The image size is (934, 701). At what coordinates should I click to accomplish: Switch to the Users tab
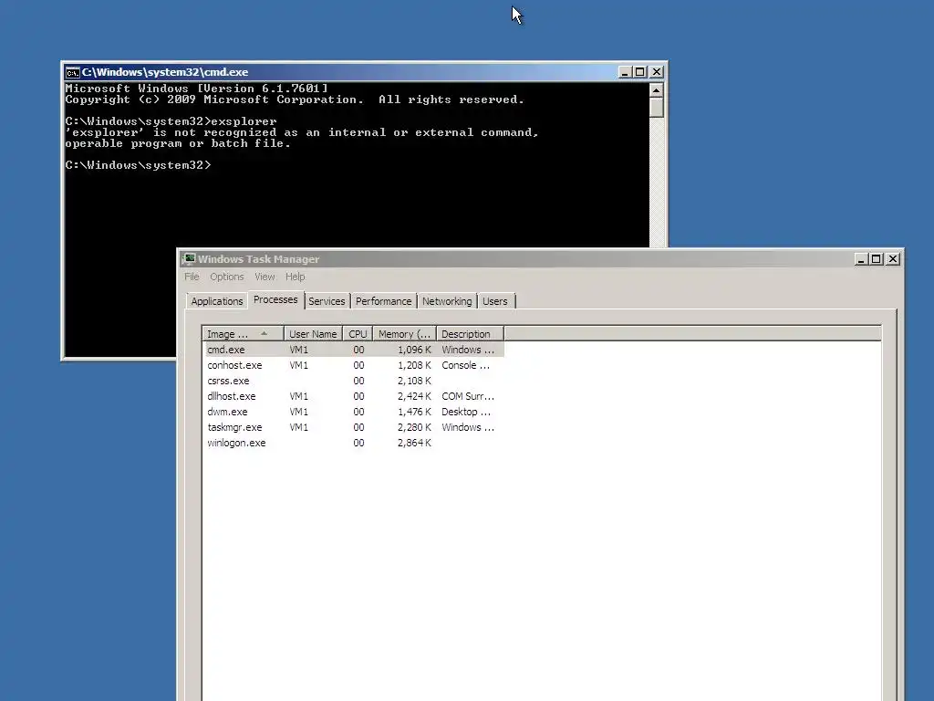[x=495, y=301]
